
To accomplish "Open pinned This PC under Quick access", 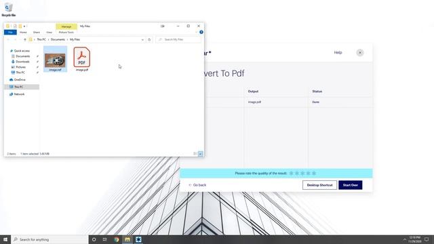I will 20,73.
